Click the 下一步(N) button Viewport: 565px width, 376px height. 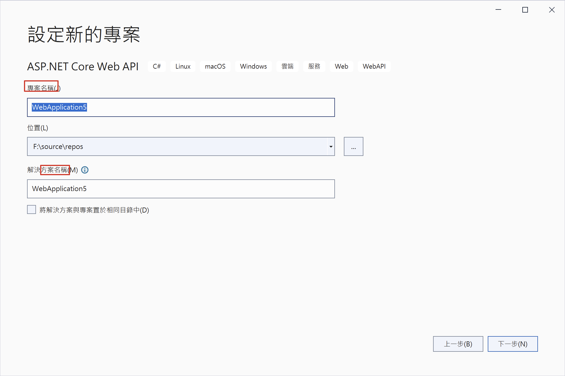coord(513,344)
